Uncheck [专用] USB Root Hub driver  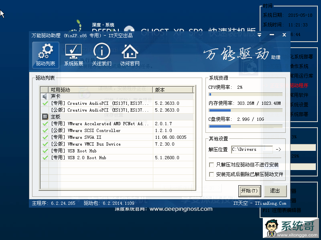coord(45,151)
